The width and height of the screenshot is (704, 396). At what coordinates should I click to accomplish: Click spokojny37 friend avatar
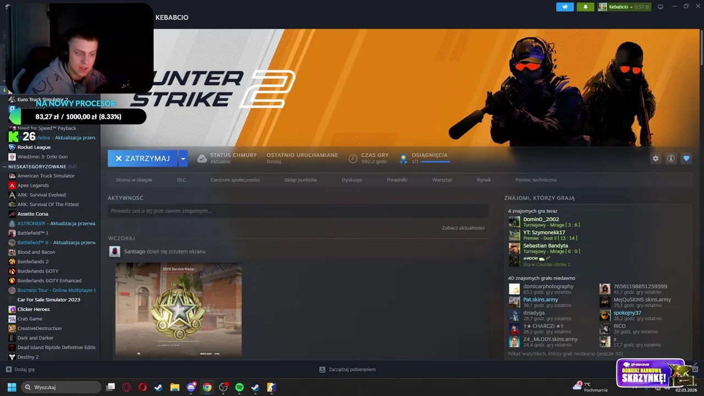[604, 315]
